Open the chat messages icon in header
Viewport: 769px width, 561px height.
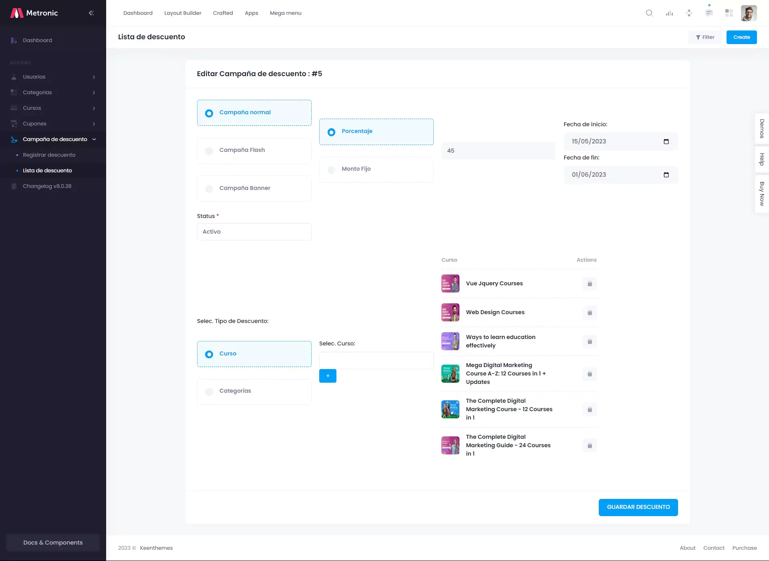click(x=709, y=13)
